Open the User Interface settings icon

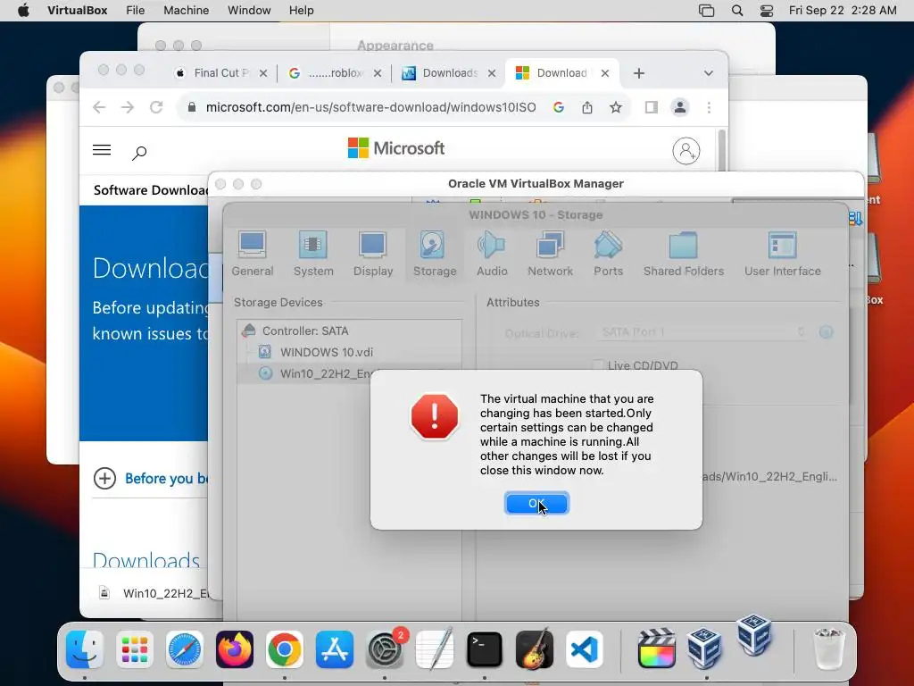(782, 254)
